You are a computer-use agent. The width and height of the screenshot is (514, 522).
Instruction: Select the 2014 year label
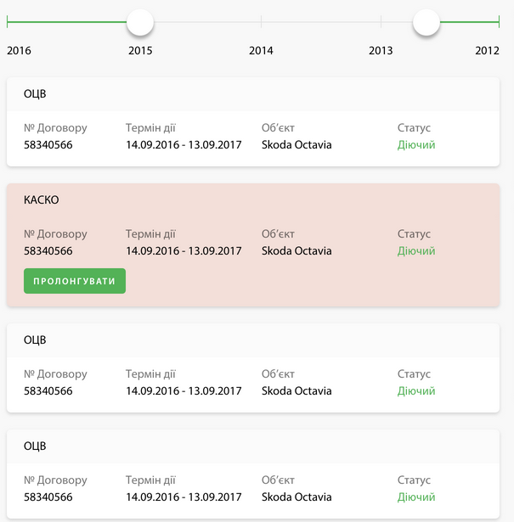click(x=261, y=51)
